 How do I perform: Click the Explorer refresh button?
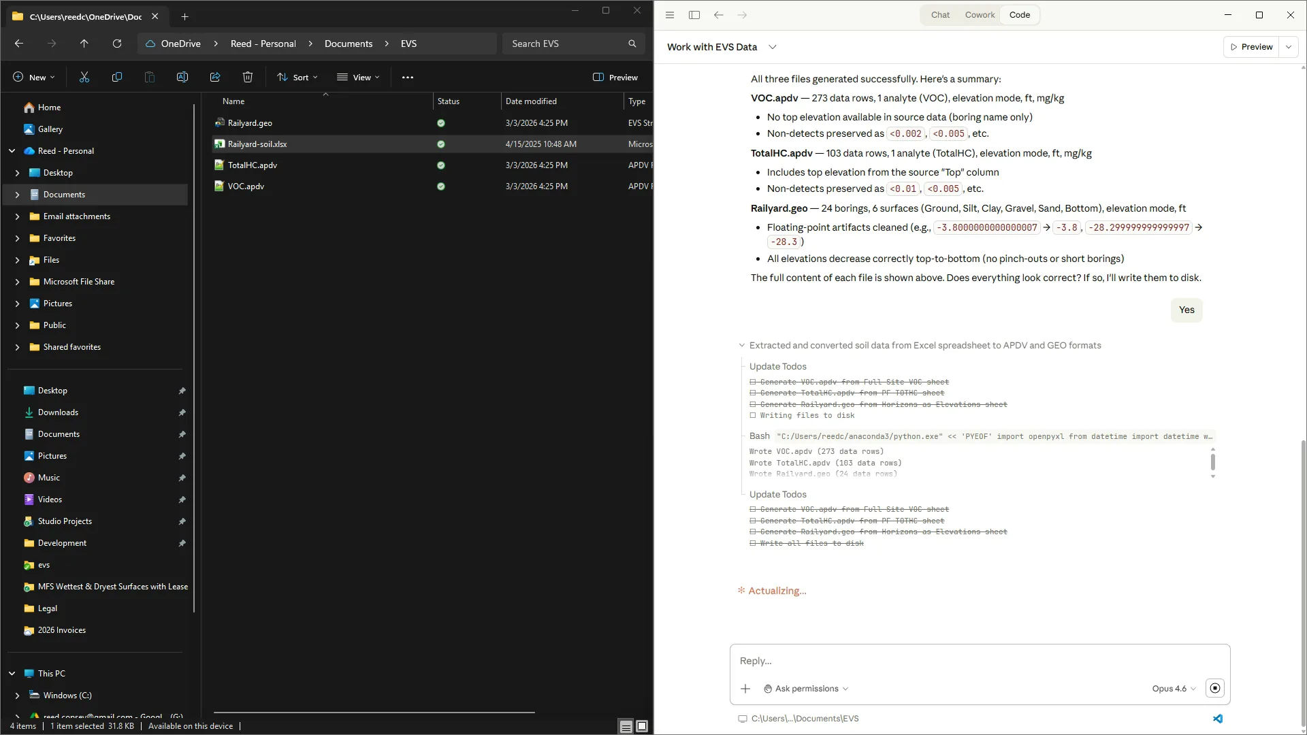(117, 44)
